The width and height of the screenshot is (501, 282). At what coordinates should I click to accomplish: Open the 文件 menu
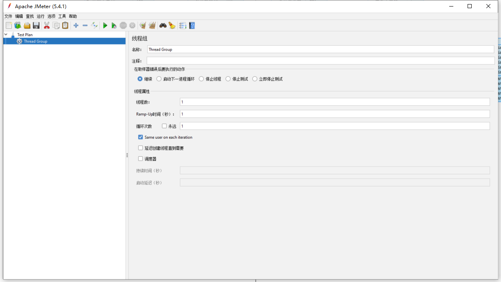(8, 16)
